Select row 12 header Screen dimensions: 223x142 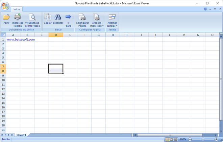coord(3,89)
